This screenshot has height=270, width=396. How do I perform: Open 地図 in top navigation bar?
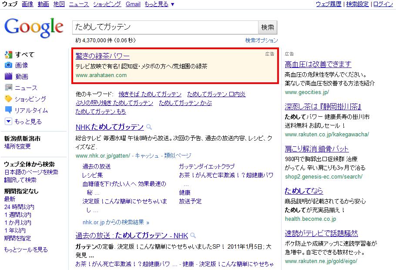59,4
